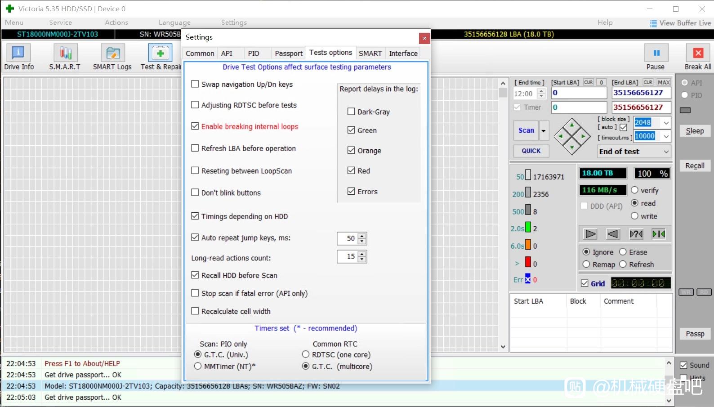Click the 0 button for Start LBA
Viewport: 714px width, 407px height.
click(x=601, y=82)
